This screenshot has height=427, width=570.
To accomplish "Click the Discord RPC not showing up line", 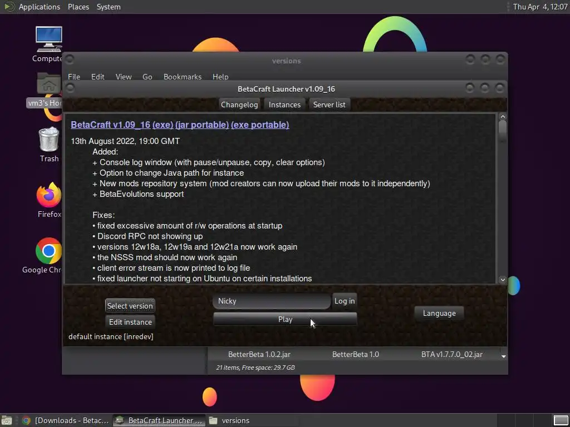I will pyautogui.click(x=148, y=236).
